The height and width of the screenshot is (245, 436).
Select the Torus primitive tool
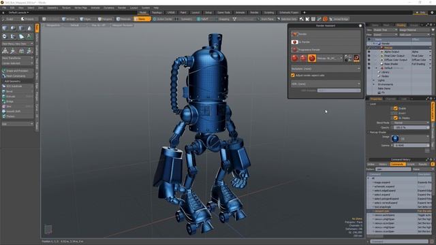[5, 36]
